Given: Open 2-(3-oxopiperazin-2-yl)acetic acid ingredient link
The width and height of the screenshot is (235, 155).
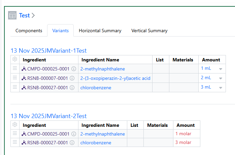Looking at the screenshot, I should pyautogui.click(x=115, y=78).
